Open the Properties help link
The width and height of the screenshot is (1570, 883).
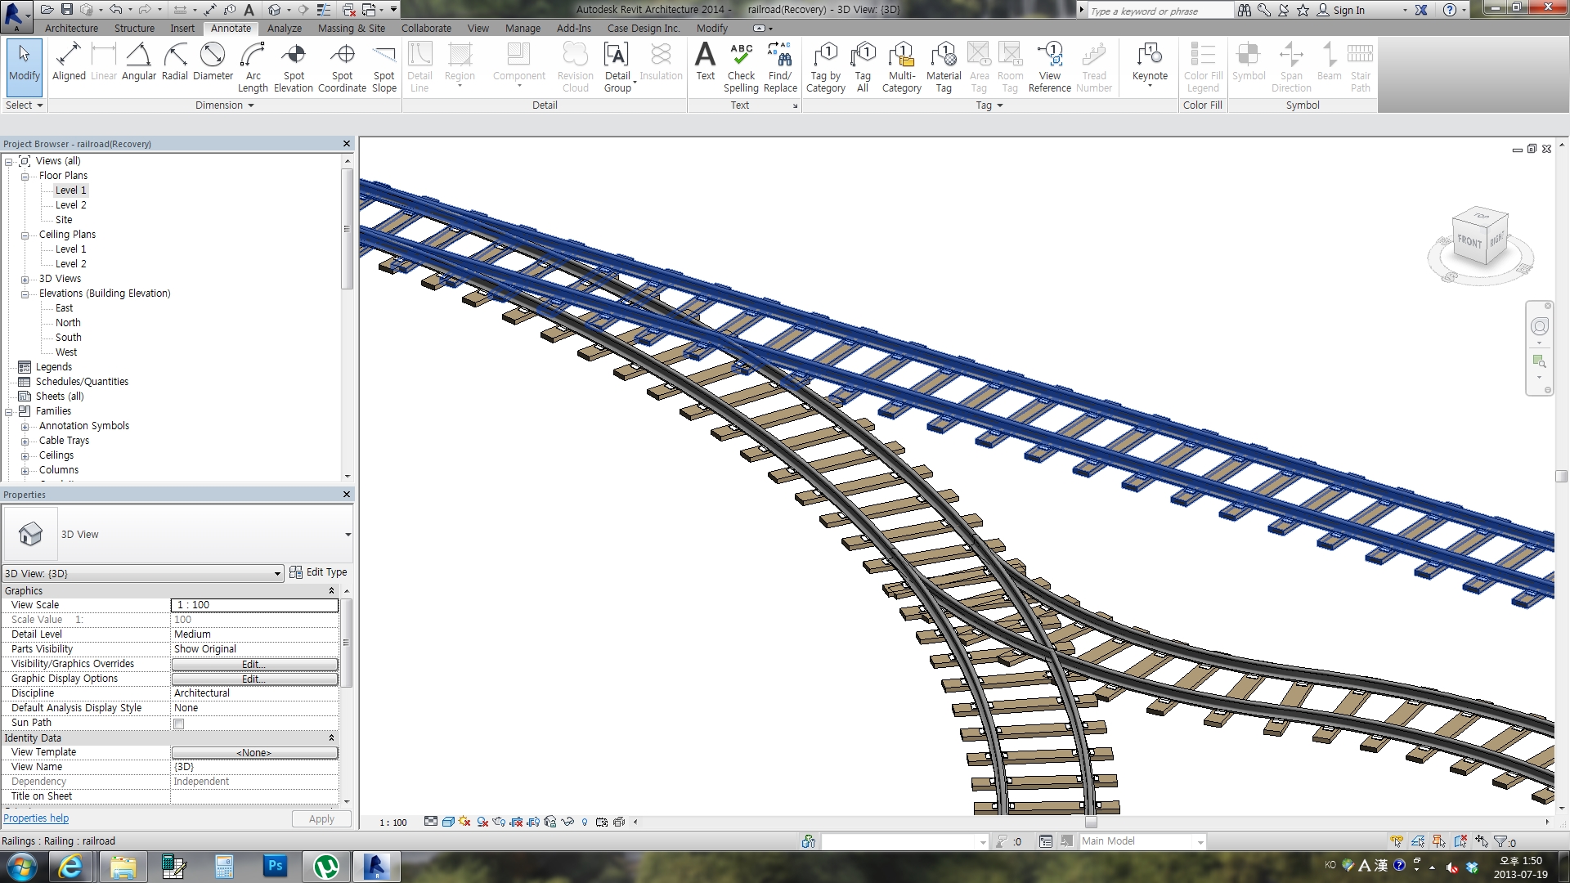pyautogui.click(x=36, y=818)
